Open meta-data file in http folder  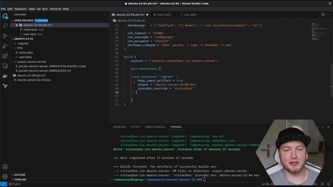60,52
